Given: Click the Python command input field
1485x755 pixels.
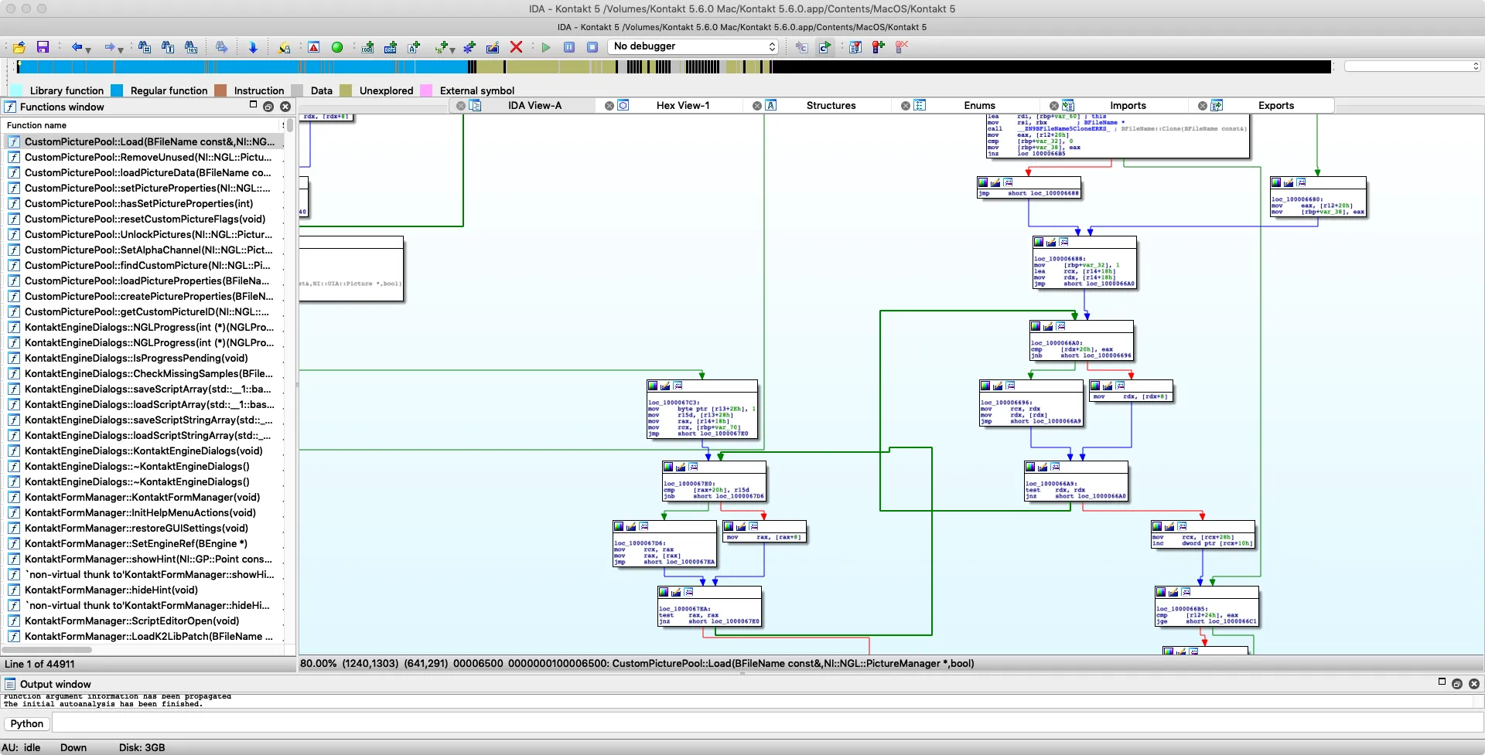Looking at the screenshot, I should pyautogui.click(x=766, y=724).
